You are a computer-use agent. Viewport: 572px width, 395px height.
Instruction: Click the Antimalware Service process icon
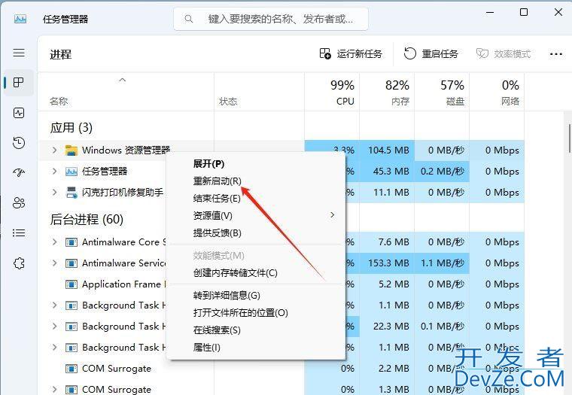[x=71, y=263]
